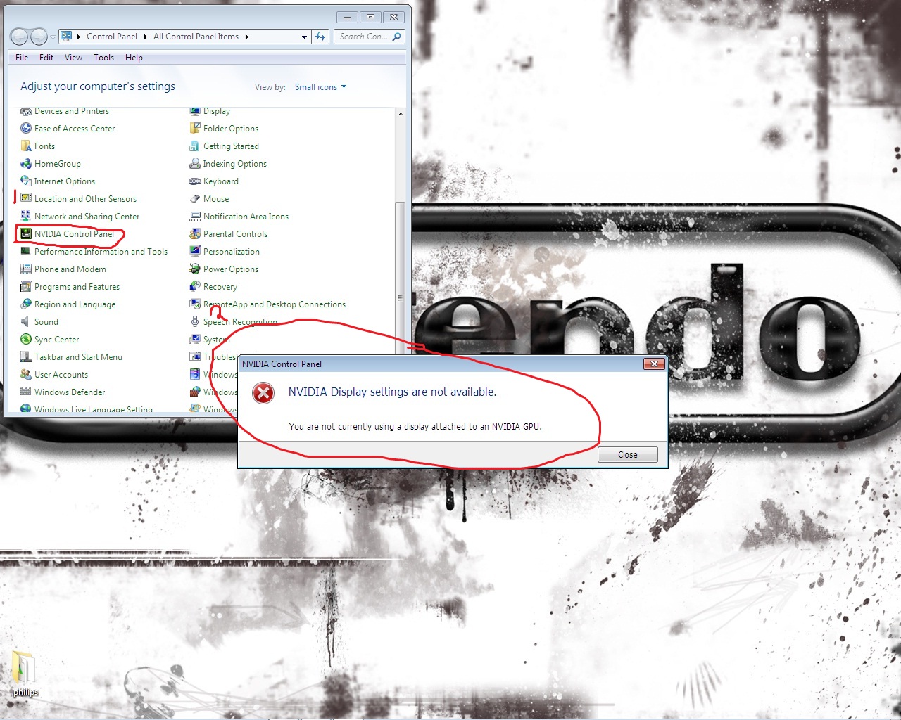Click the System item
This screenshot has height=720, width=901.
(216, 340)
